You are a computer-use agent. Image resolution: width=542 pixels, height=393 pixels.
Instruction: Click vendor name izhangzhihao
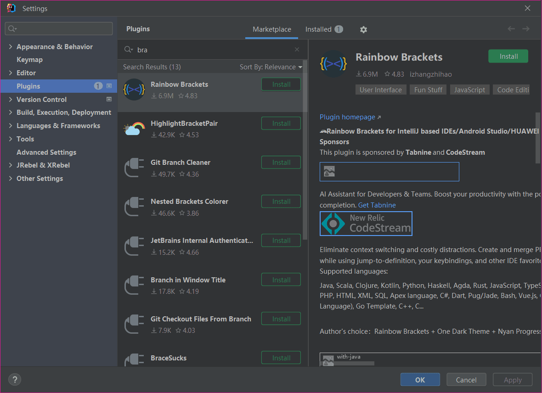pyautogui.click(x=430, y=74)
